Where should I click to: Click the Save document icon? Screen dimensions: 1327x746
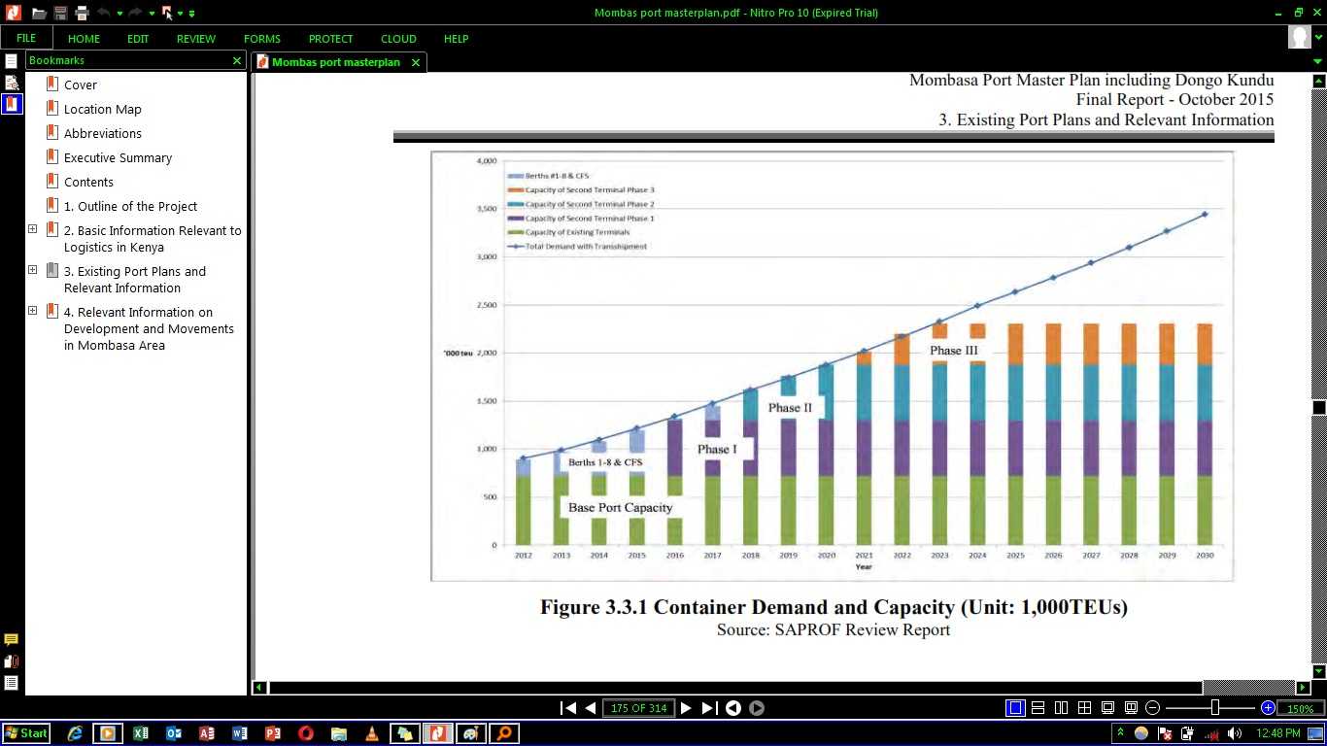[59, 14]
